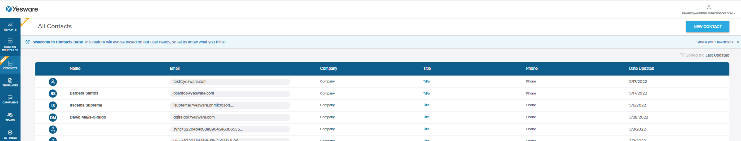Open the Barbara Santos contact name
Image resolution: width=741 pixels, height=141 pixels.
point(84,93)
